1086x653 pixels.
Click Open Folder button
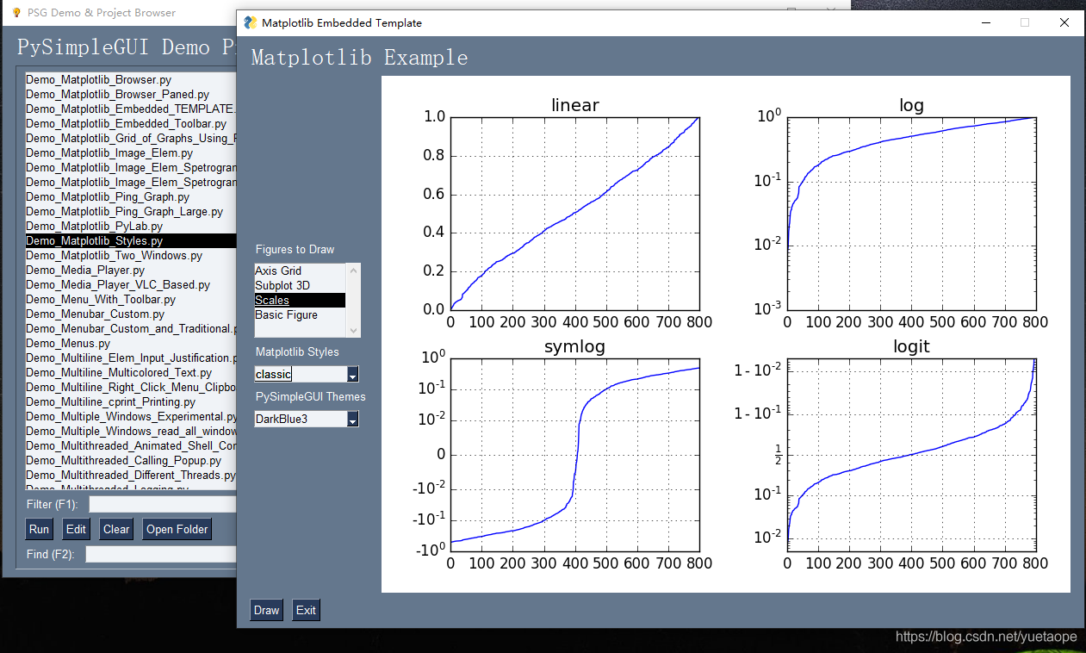[x=177, y=529]
